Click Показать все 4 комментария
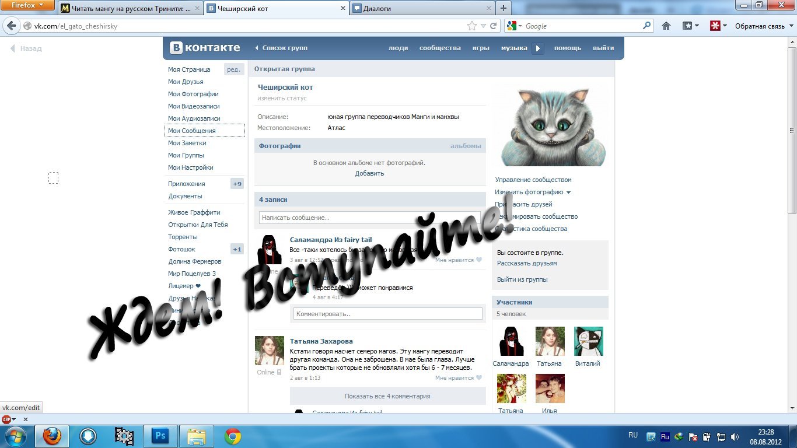This screenshot has width=797, height=448. click(387, 396)
